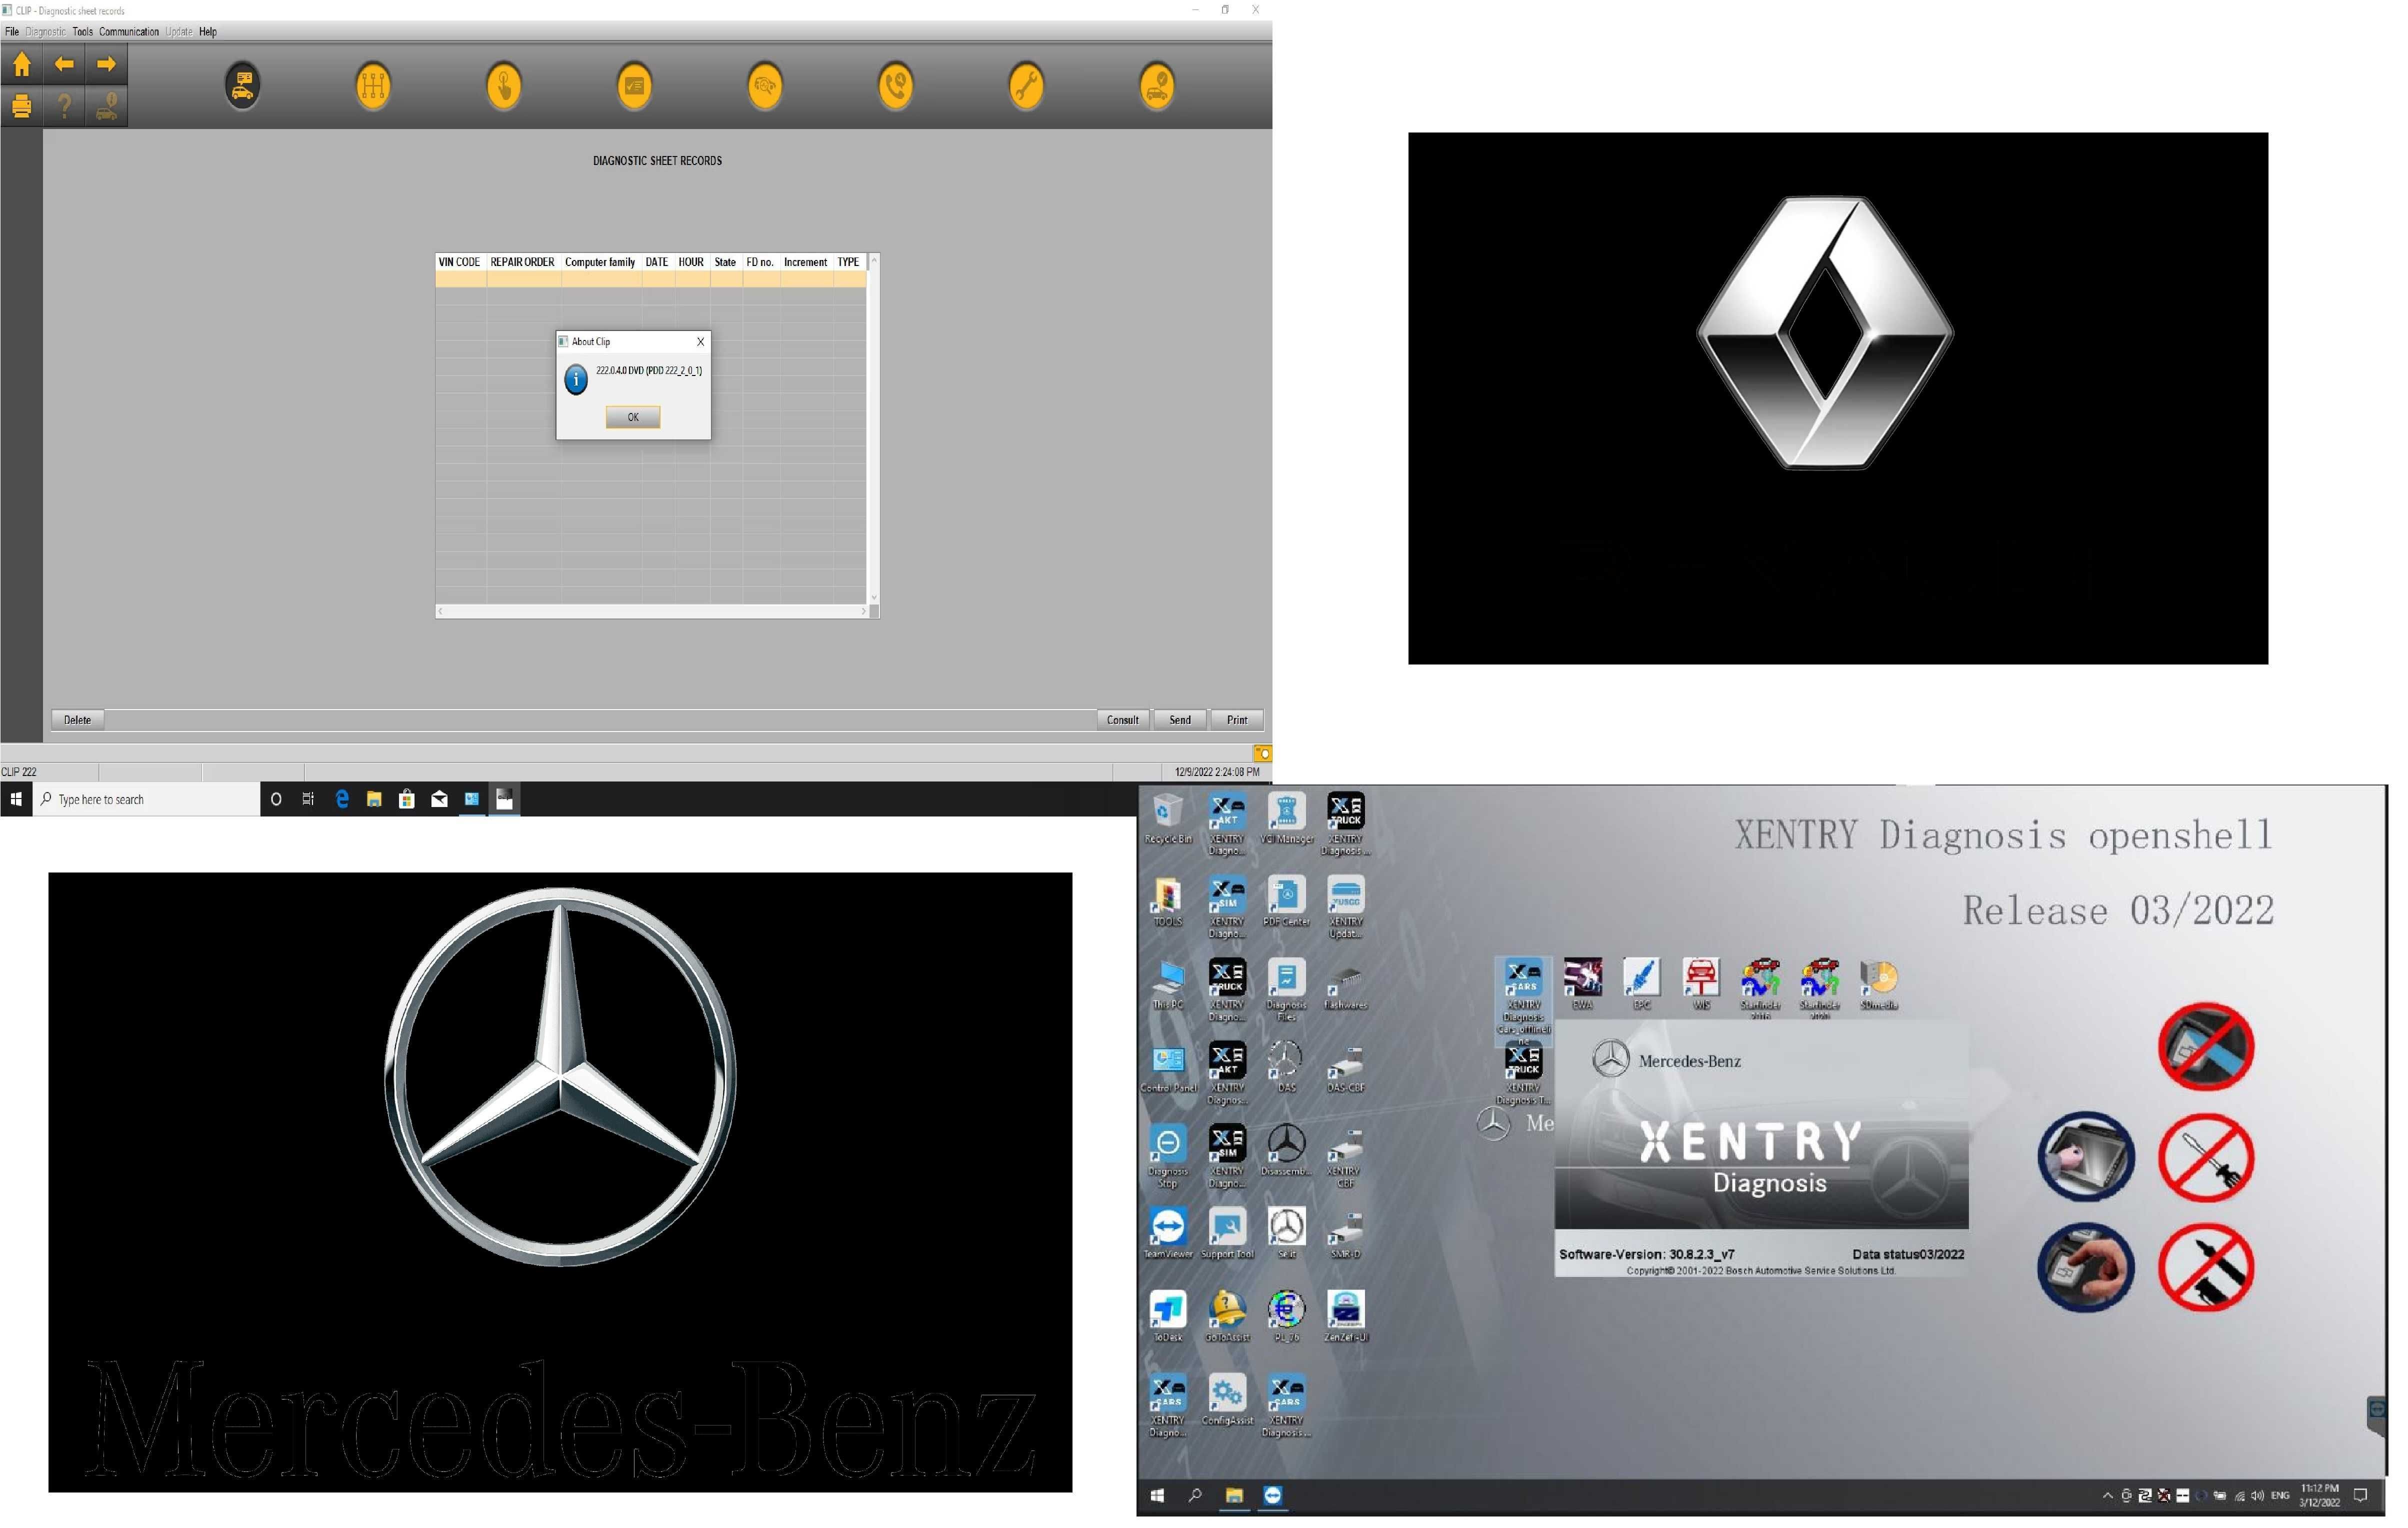2408x1528 pixels.
Task: Click the greyed Diagnostic menu
Action: [45, 32]
